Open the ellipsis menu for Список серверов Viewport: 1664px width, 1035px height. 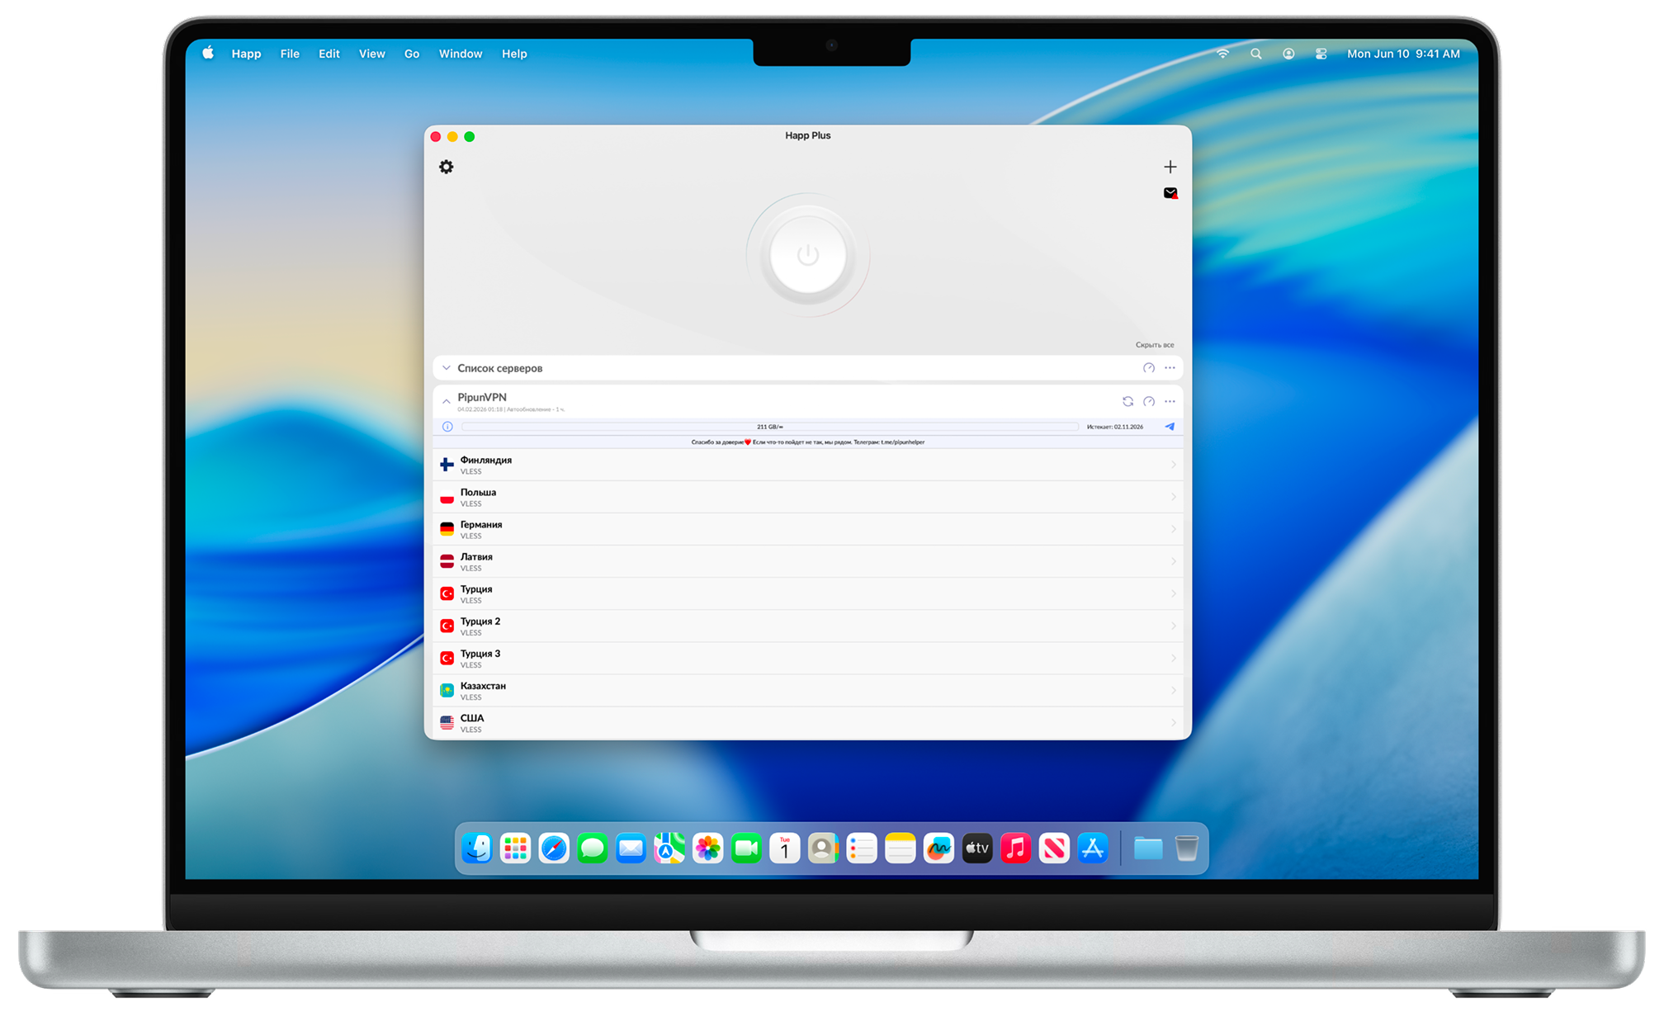[x=1170, y=367]
